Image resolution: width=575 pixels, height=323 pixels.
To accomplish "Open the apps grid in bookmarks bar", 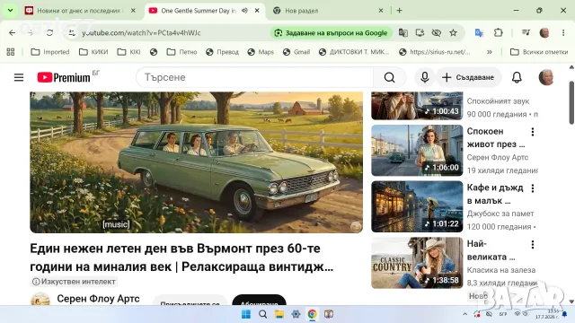I will point(11,52).
